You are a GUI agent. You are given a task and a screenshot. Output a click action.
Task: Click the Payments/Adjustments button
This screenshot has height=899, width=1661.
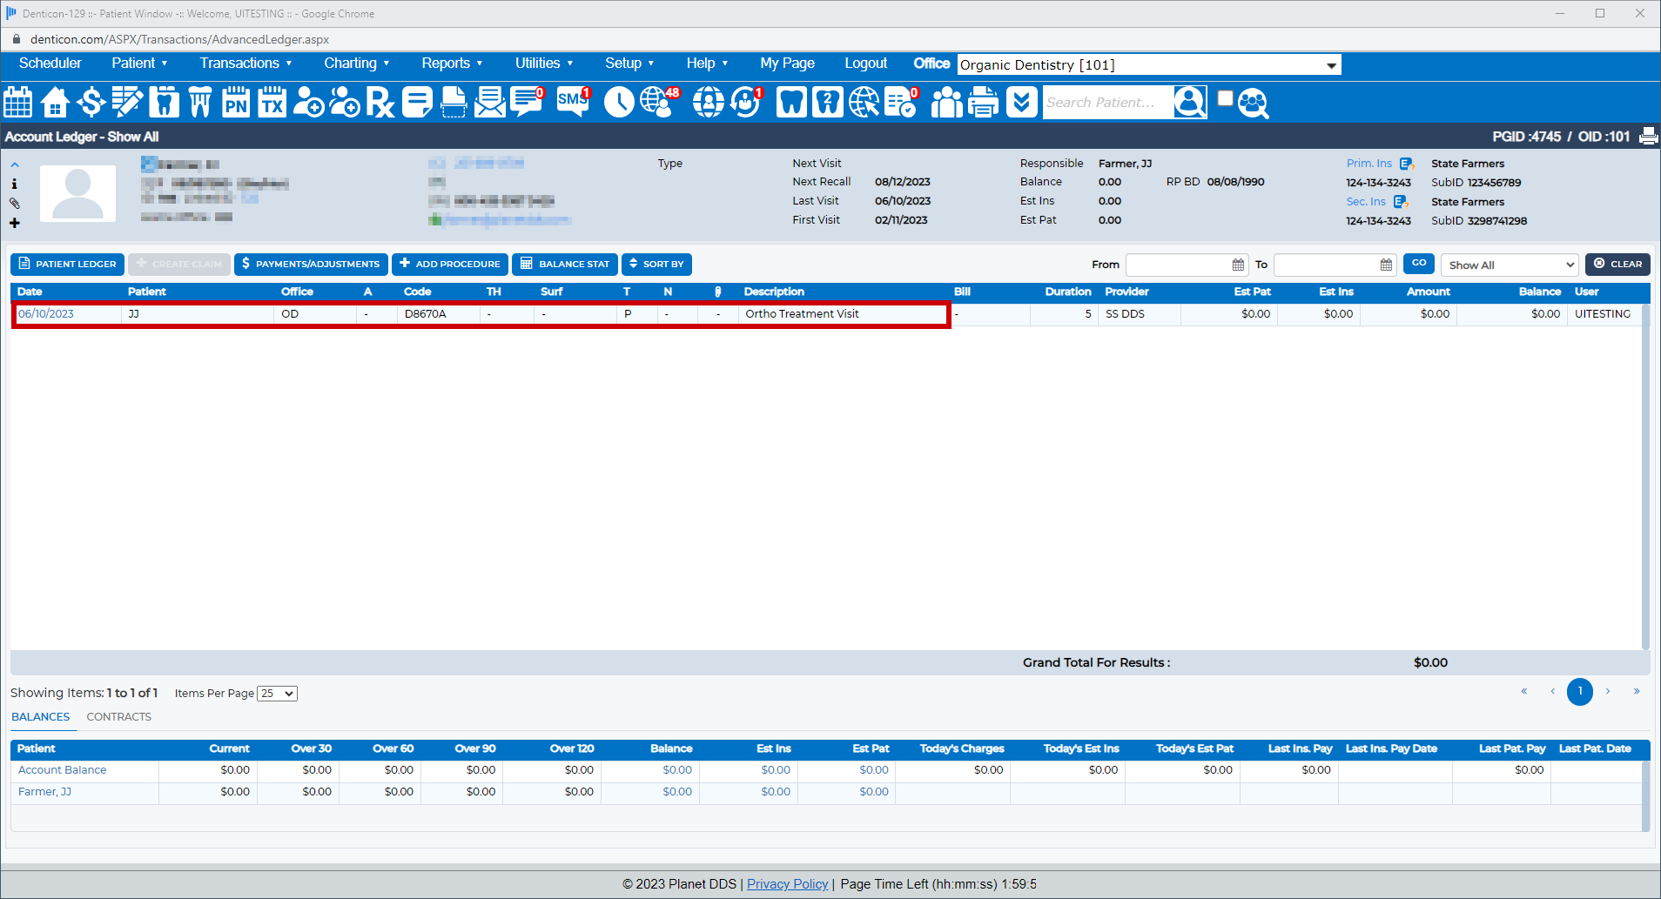(311, 265)
